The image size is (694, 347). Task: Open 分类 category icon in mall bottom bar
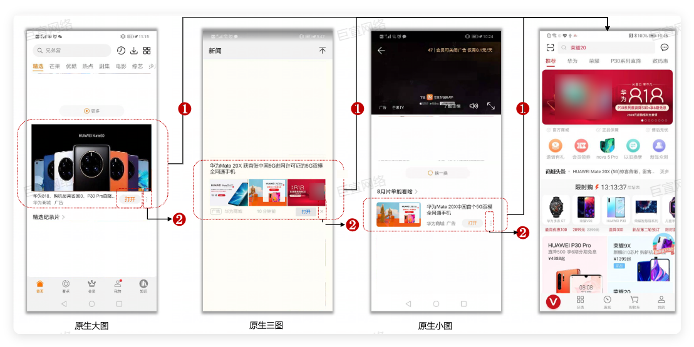coord(580,303)
